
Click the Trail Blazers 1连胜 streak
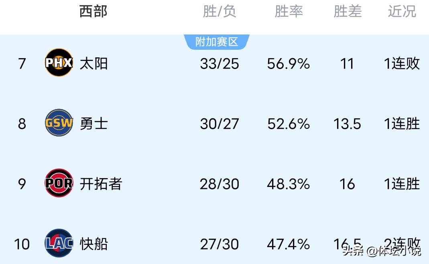(402, 184)
